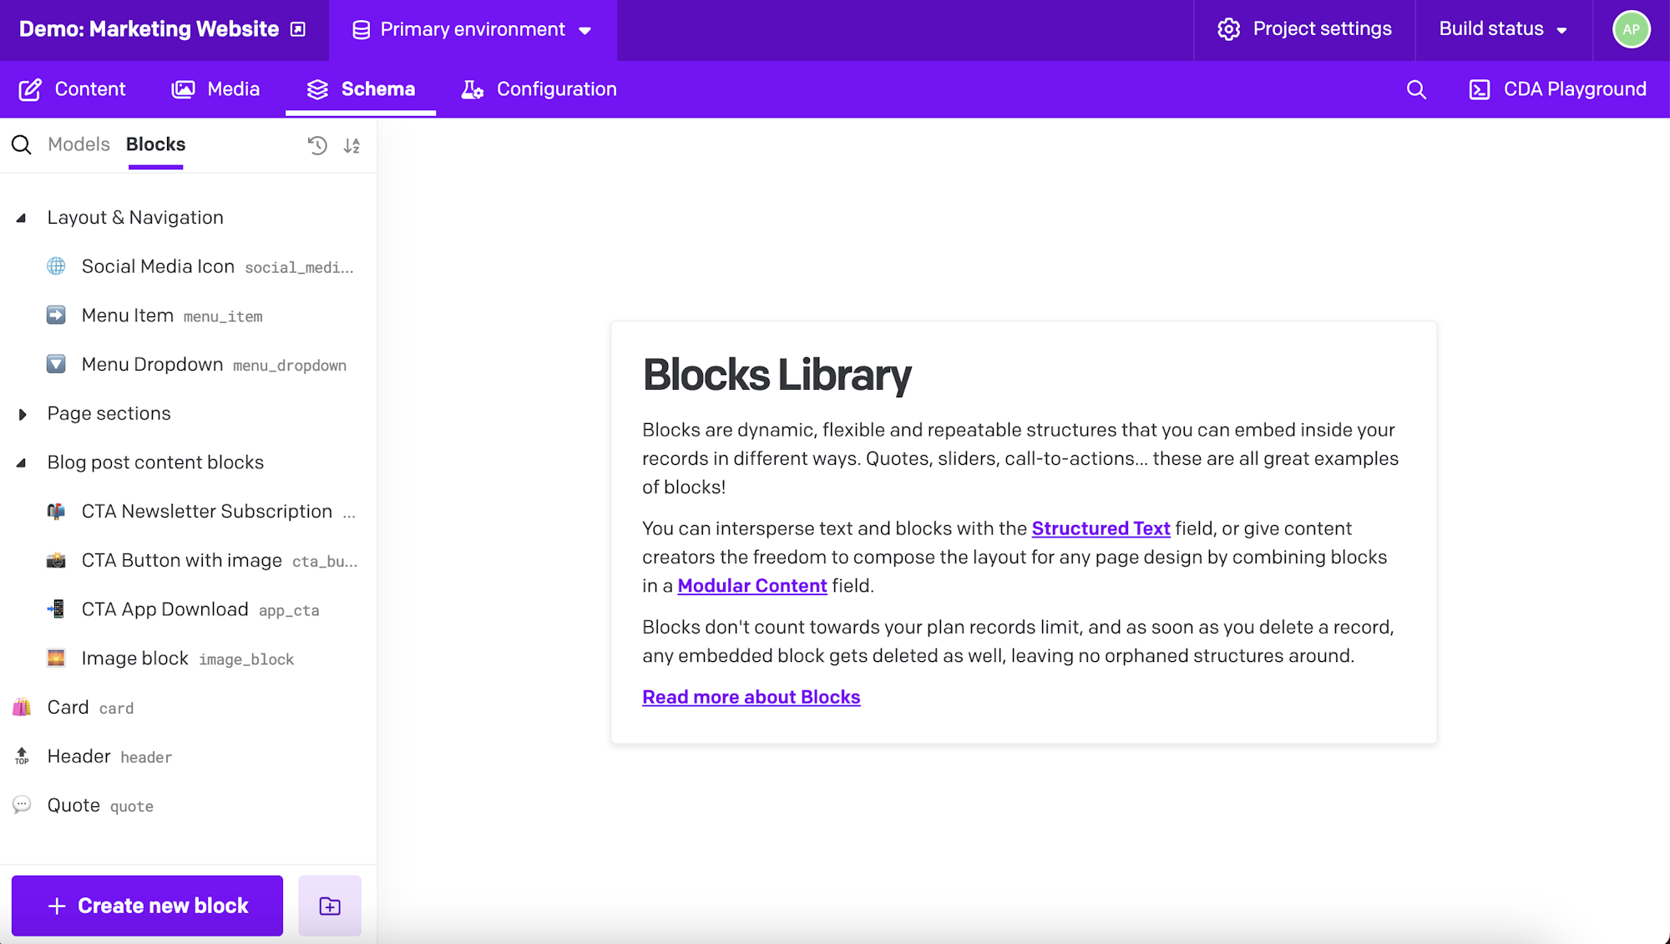Search blocks with sidebar magnifier icon
Image resolution: width=1670 pixels, height=944 pixels.
click(x=22, y=144)
